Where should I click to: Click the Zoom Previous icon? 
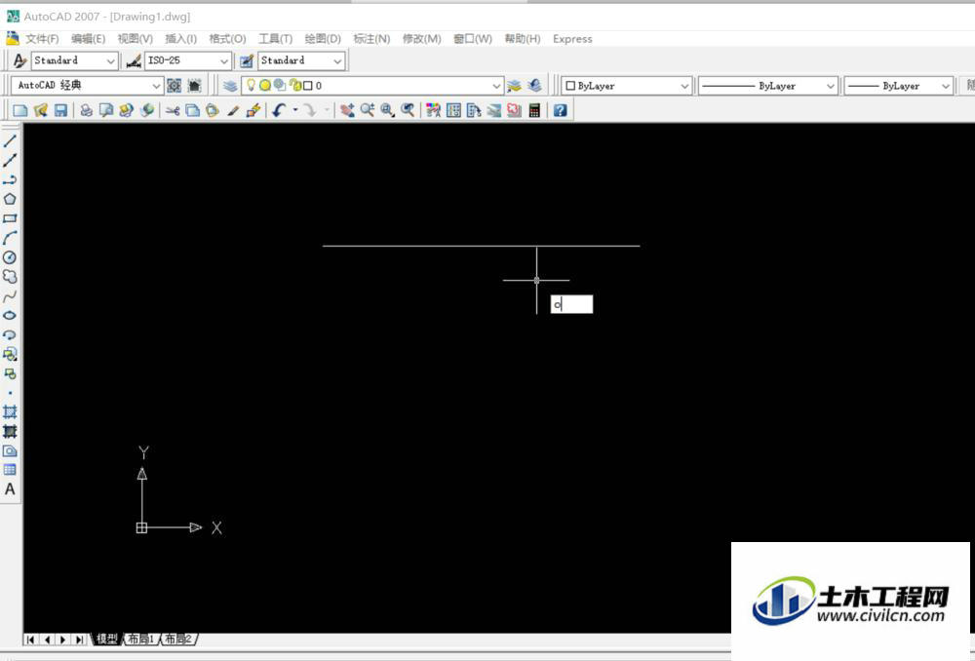(x=408, y=111)
